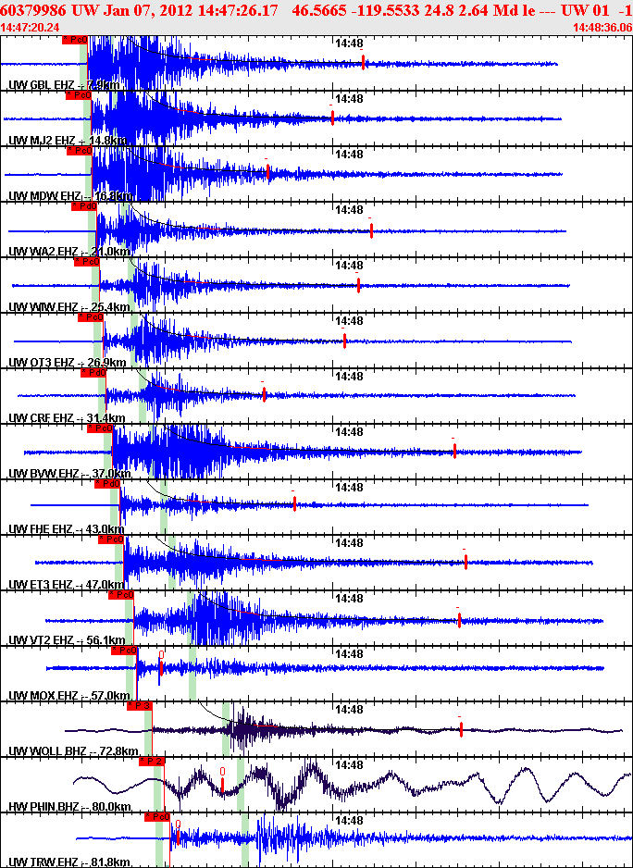
Task: Select the UW VT2 EHZ 56.1km station label
Action: click(x=67, y=640)
